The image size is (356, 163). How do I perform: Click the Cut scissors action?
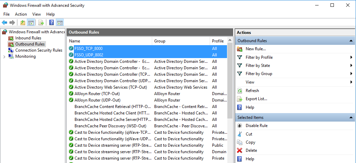pyautogui.click(x=249, y=134)
